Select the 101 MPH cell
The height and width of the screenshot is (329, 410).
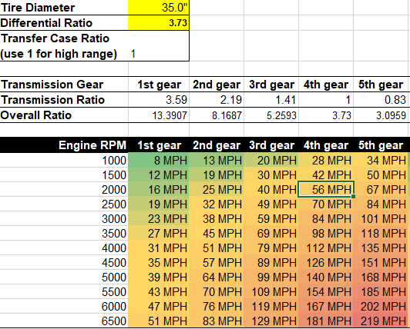click(381, 218)
